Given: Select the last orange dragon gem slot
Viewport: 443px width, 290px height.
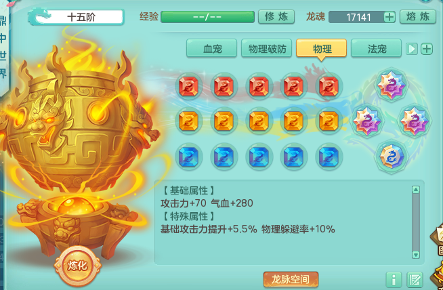Looking at the screenshot, I should (329, 121).
